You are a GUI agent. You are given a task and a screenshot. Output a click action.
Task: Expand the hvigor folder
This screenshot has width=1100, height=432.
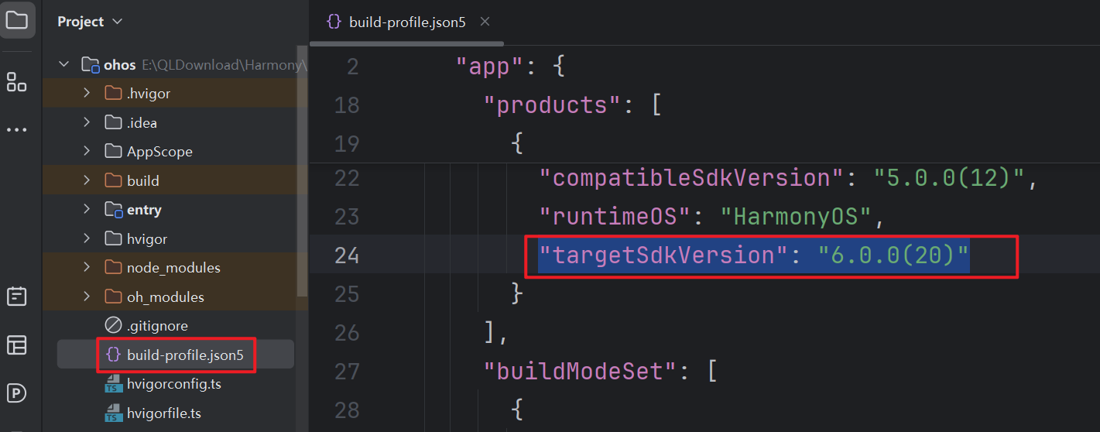87,238
